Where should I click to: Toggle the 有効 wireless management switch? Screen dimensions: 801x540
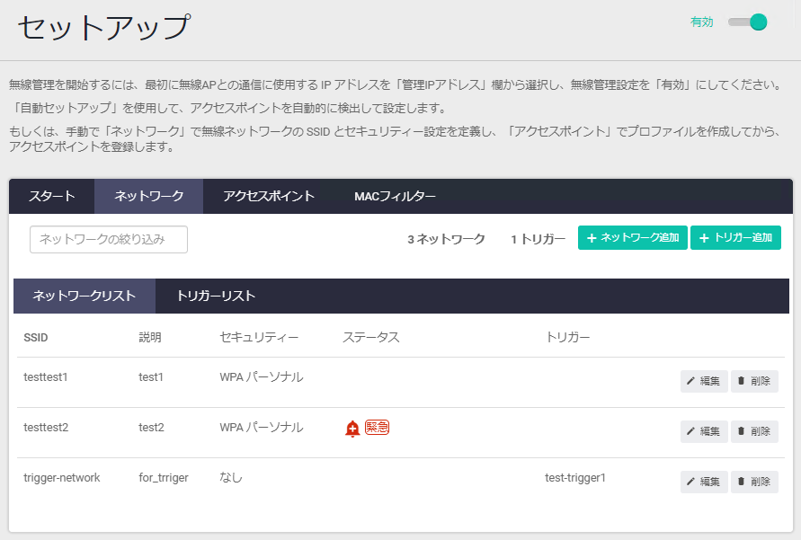[748, 22]
